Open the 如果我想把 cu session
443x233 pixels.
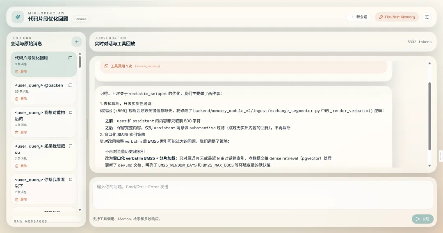point(43,155)
